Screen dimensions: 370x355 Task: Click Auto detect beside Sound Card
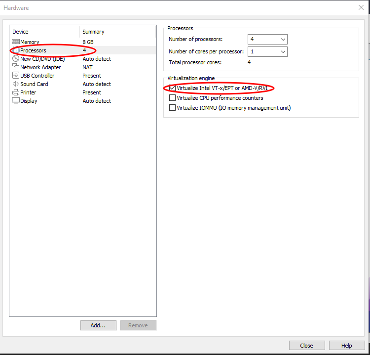tap(97, 84)
